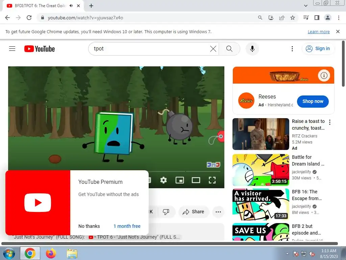Go forward with the browser forward arrow

click(18, 18)
